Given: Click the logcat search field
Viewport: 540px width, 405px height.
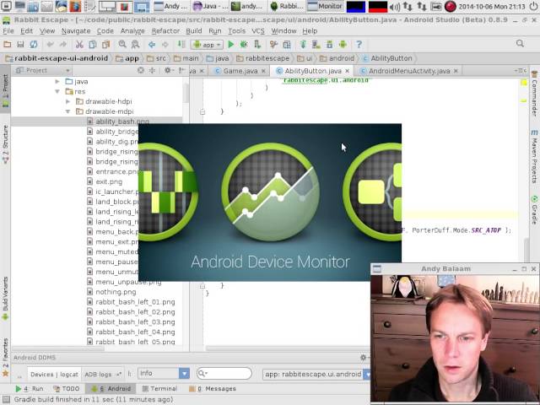Looking at the screenshot, I should [224, 373].
